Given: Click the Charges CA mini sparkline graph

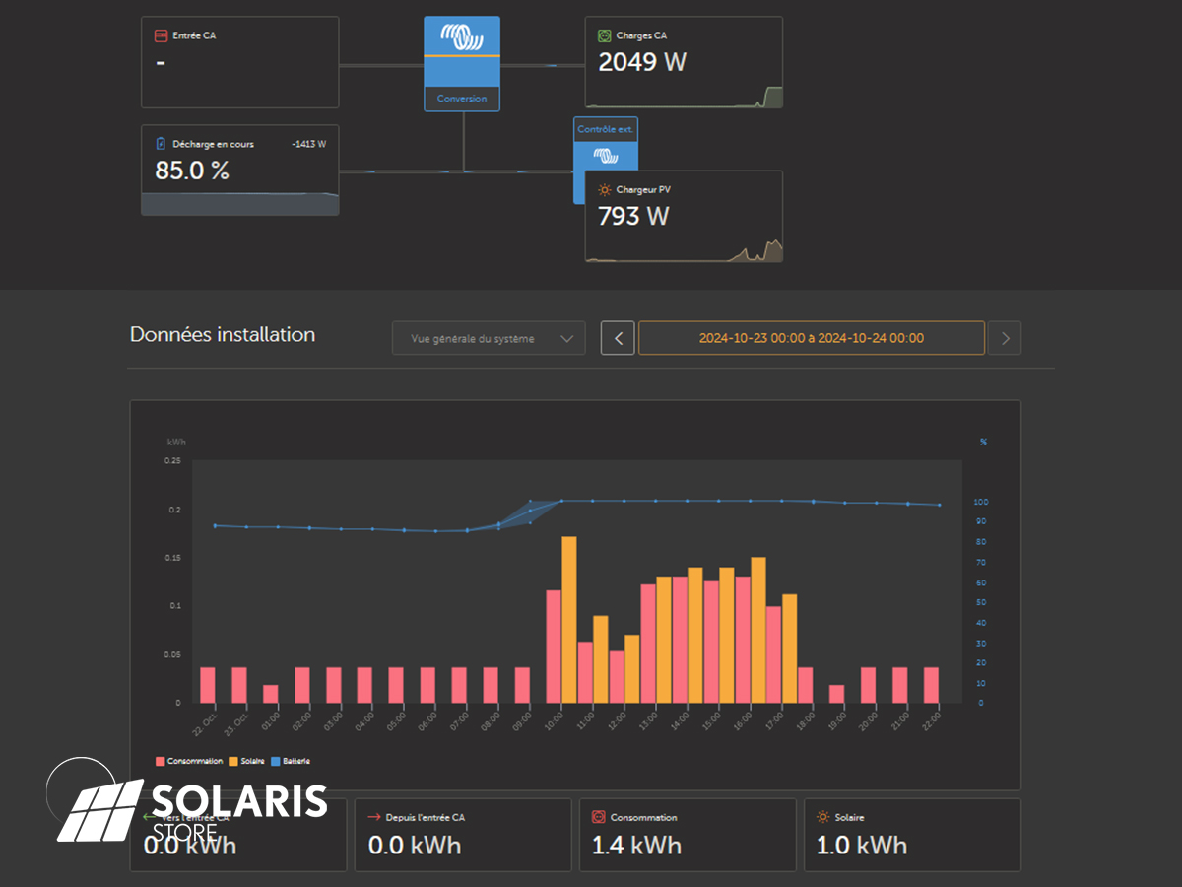Looking at the screenshot, I should click(685, 97).
